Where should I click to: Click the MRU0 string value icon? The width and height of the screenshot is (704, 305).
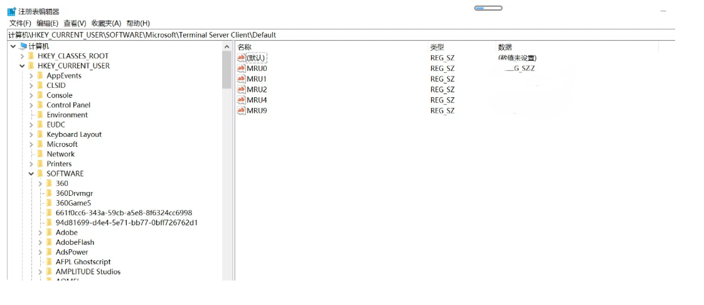(241, 68)
